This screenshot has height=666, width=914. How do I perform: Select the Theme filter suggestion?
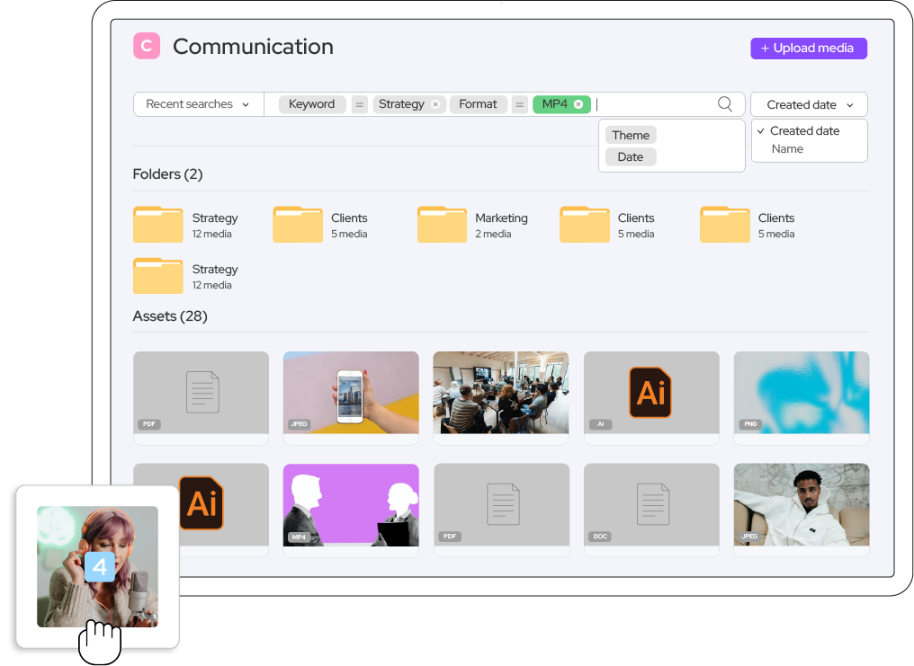(x=631, y=135)
